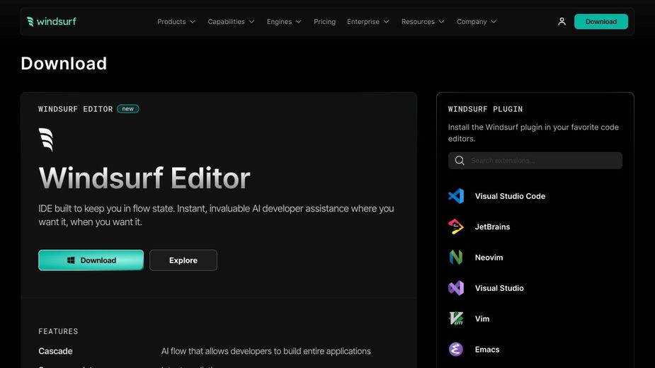Screen dimensions: 655x368
Task: Click the Download button in top navigation
Action: tap(600, 21)
